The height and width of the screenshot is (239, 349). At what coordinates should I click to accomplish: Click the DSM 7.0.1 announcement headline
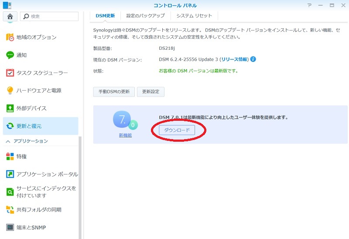[x=223, y=117]
